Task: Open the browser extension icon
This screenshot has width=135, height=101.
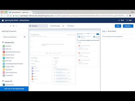Action: [130, 16]
